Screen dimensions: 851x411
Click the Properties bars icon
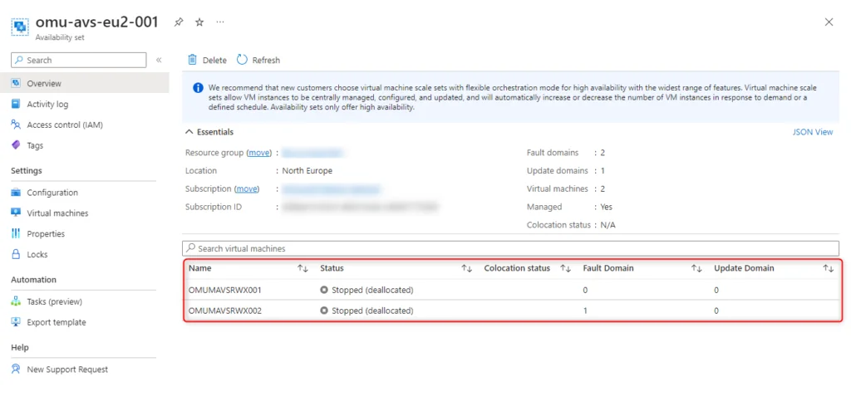[16, 233]
